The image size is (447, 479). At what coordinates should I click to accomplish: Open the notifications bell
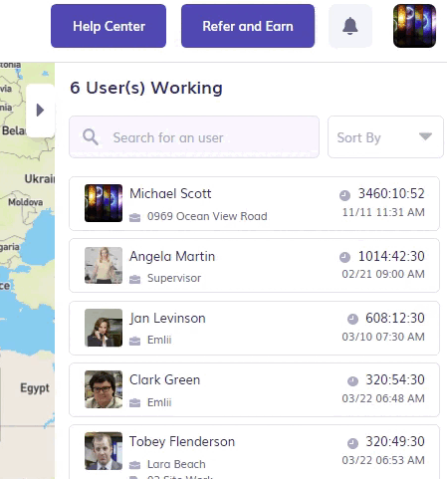click(x=350, y=26)
